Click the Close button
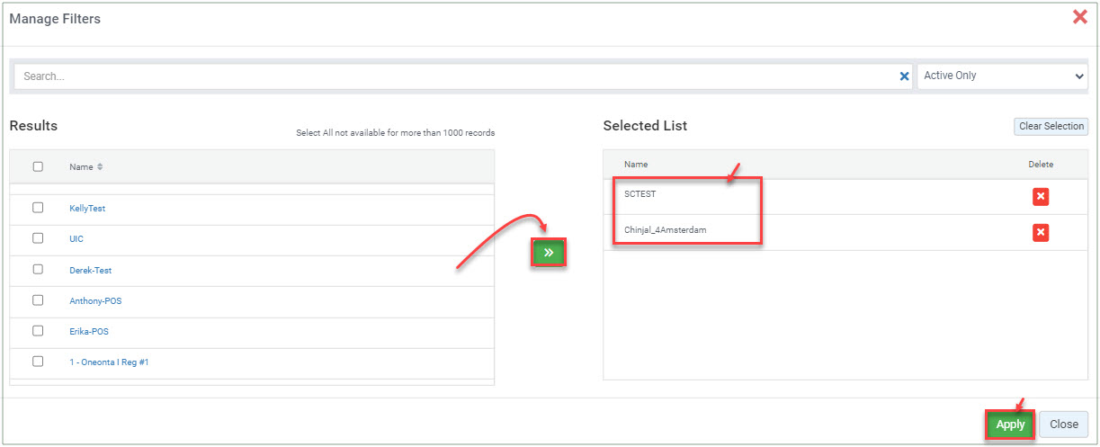 (1064, 425)
